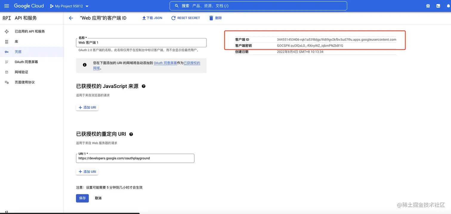
Task: Edit the 名称 field Web 客户端 1
Action: click(x=141, y=43)
